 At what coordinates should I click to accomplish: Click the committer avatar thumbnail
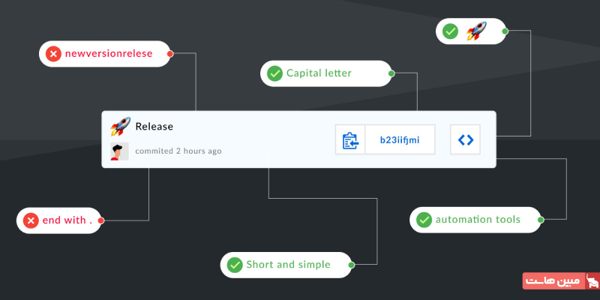(119, 151)
